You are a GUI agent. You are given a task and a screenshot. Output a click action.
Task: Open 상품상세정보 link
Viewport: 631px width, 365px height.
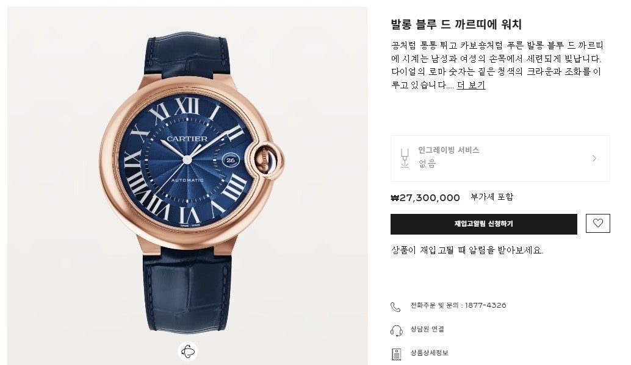coord(429,353)
